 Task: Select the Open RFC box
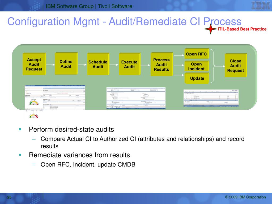pos(197,54)
